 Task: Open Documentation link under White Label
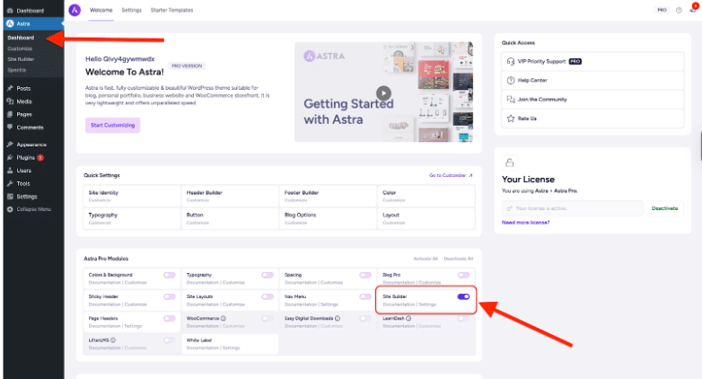pyautogui.click(x=203, y=348)
